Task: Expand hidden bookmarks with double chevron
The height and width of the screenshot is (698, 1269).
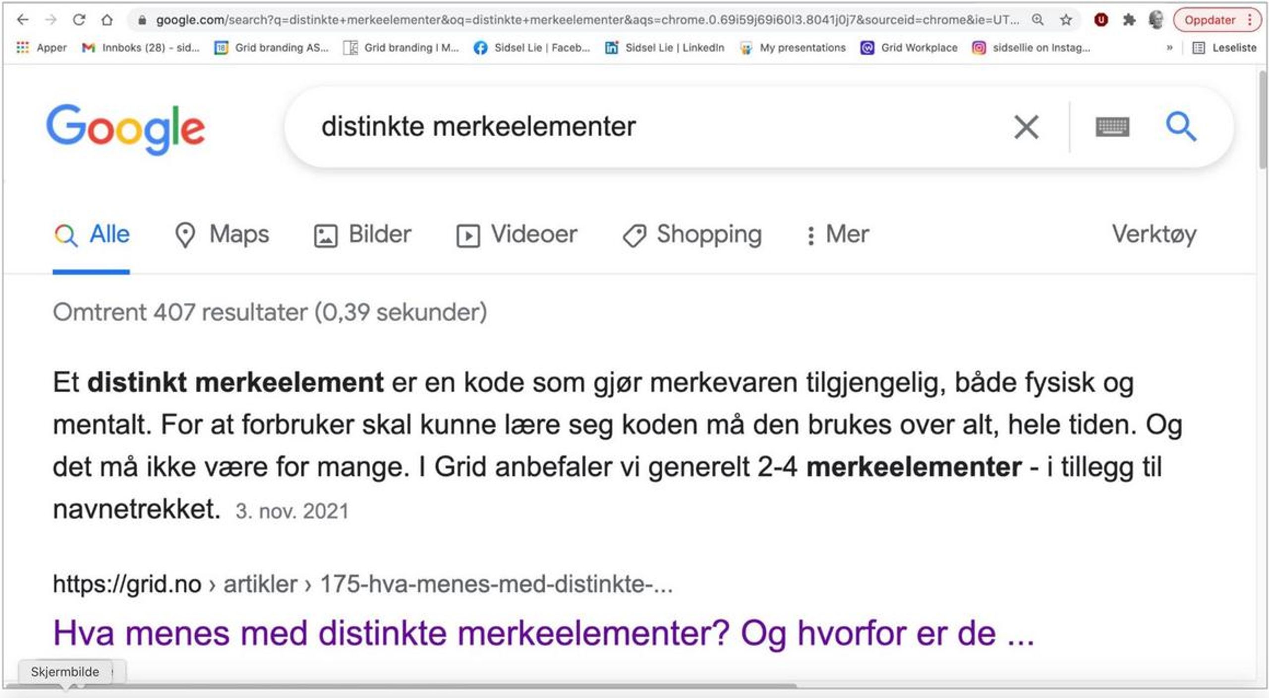Action: (x=1169, y=48)
